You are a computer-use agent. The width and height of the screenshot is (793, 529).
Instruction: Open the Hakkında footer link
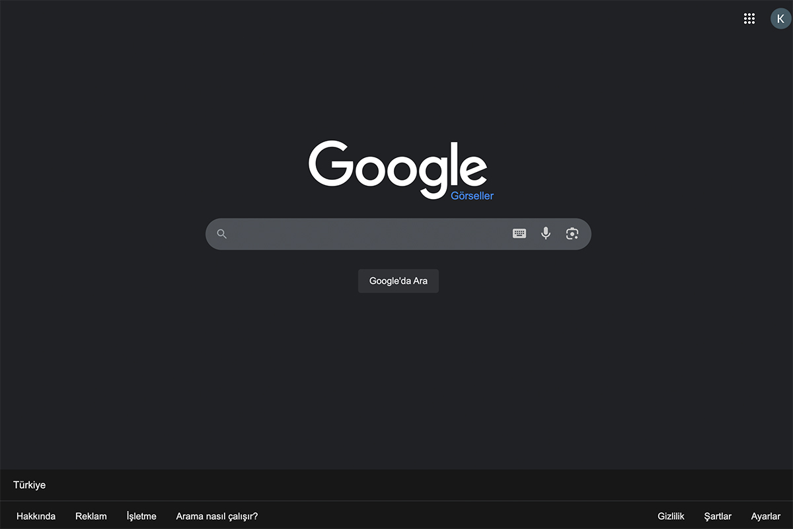(36, 516)
